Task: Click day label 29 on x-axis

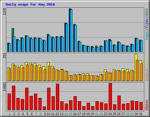Action: [x=132, y=114]
